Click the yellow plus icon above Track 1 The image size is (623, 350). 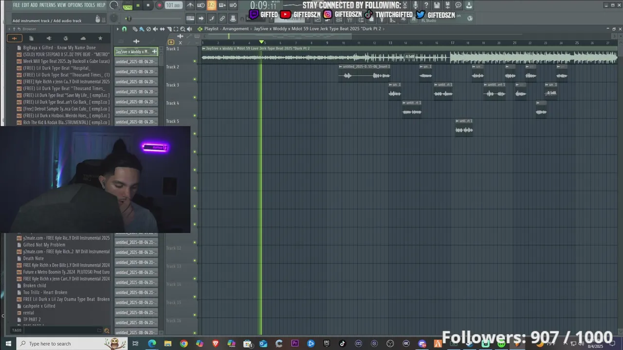pyautogui.click(x=171, y=42)
